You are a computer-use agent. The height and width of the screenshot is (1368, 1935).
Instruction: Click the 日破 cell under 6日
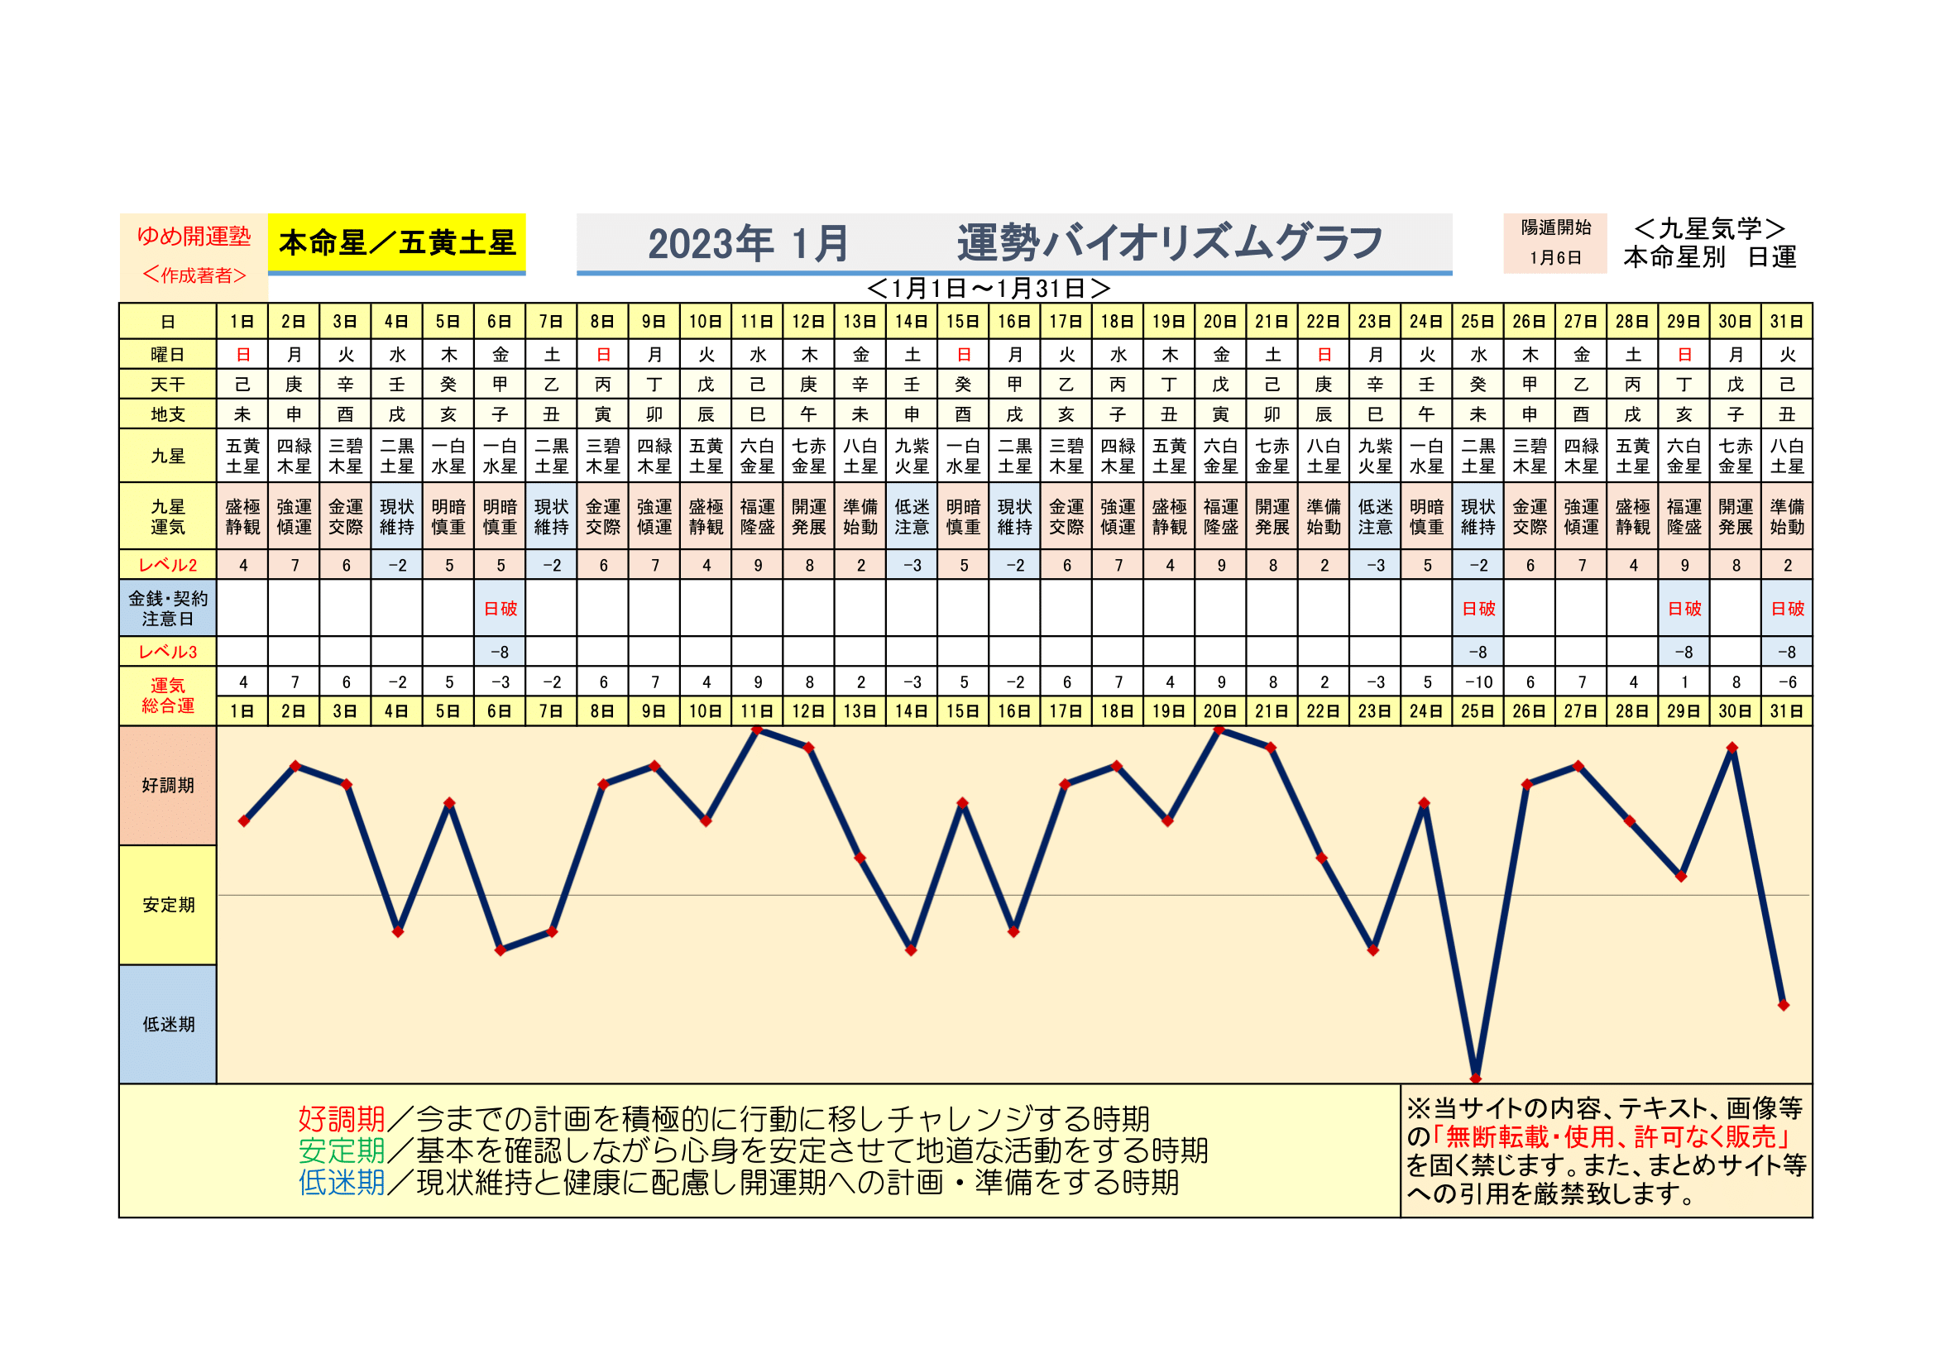500,608
